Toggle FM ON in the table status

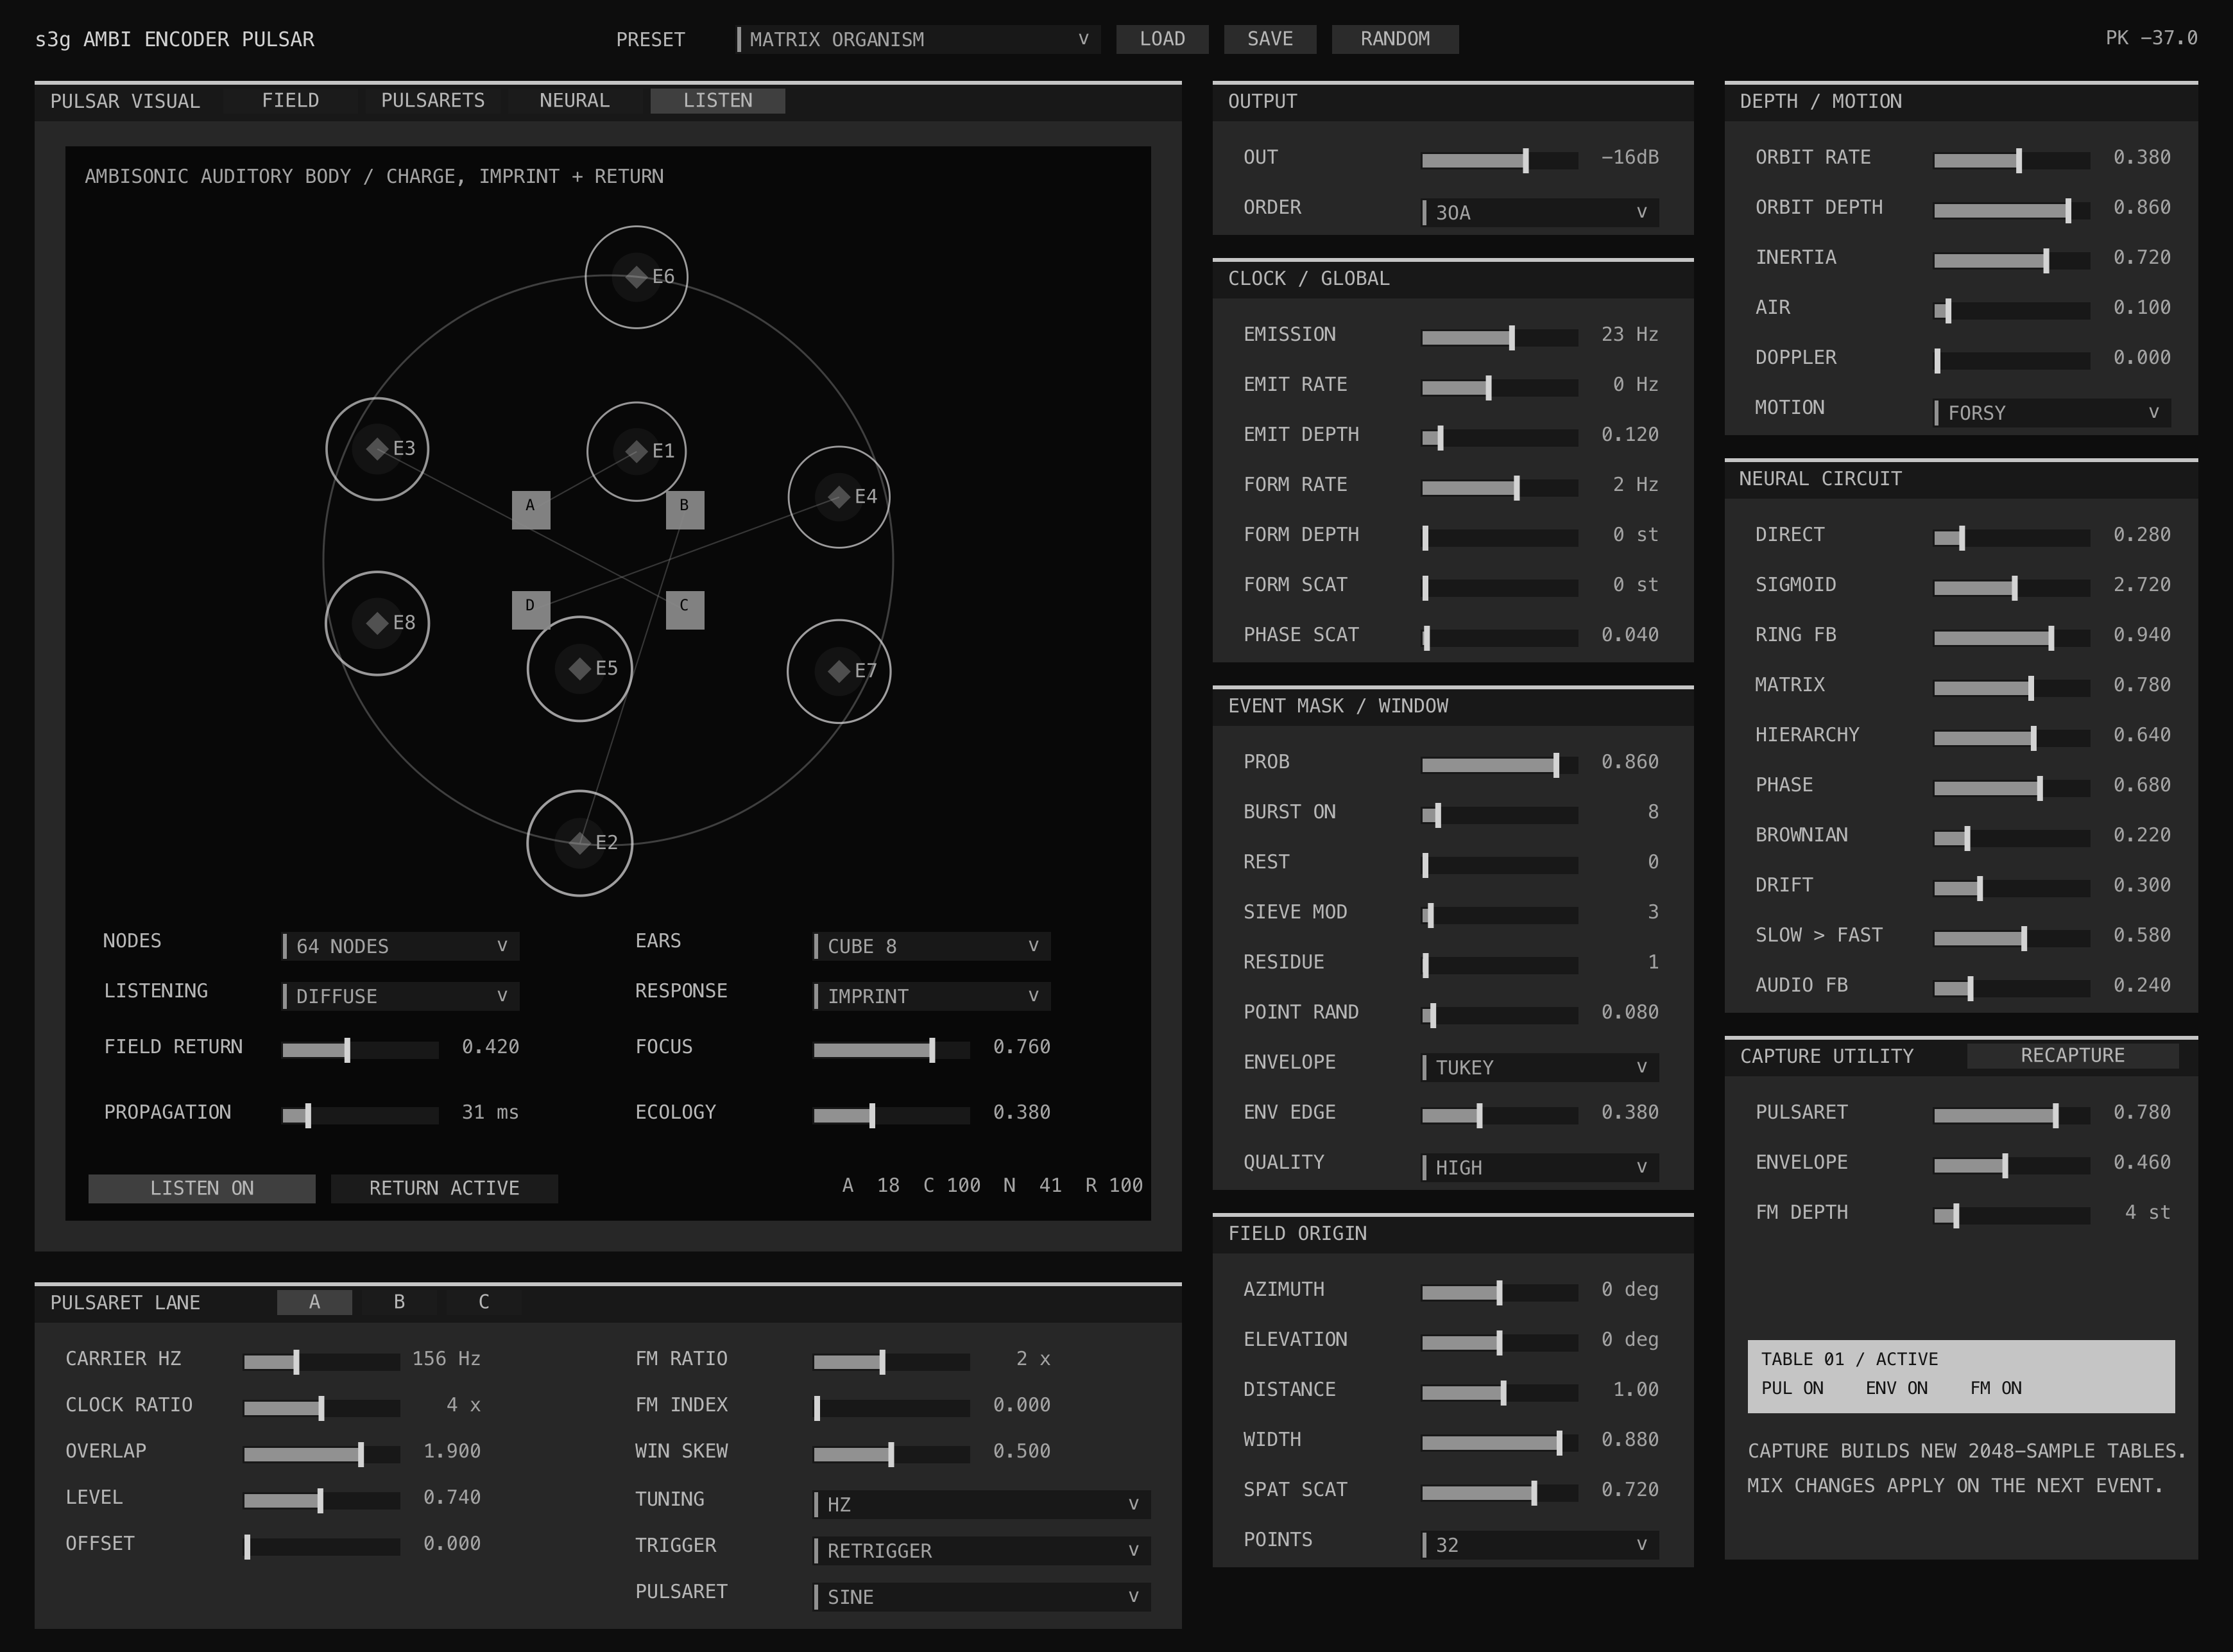(1996, 1388)
